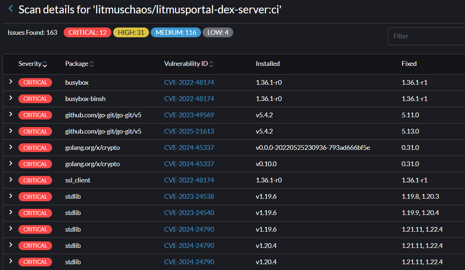This screenshot has height=270, width=465.
Task: Click the Installed column header
Action: (x=268, y=64)
